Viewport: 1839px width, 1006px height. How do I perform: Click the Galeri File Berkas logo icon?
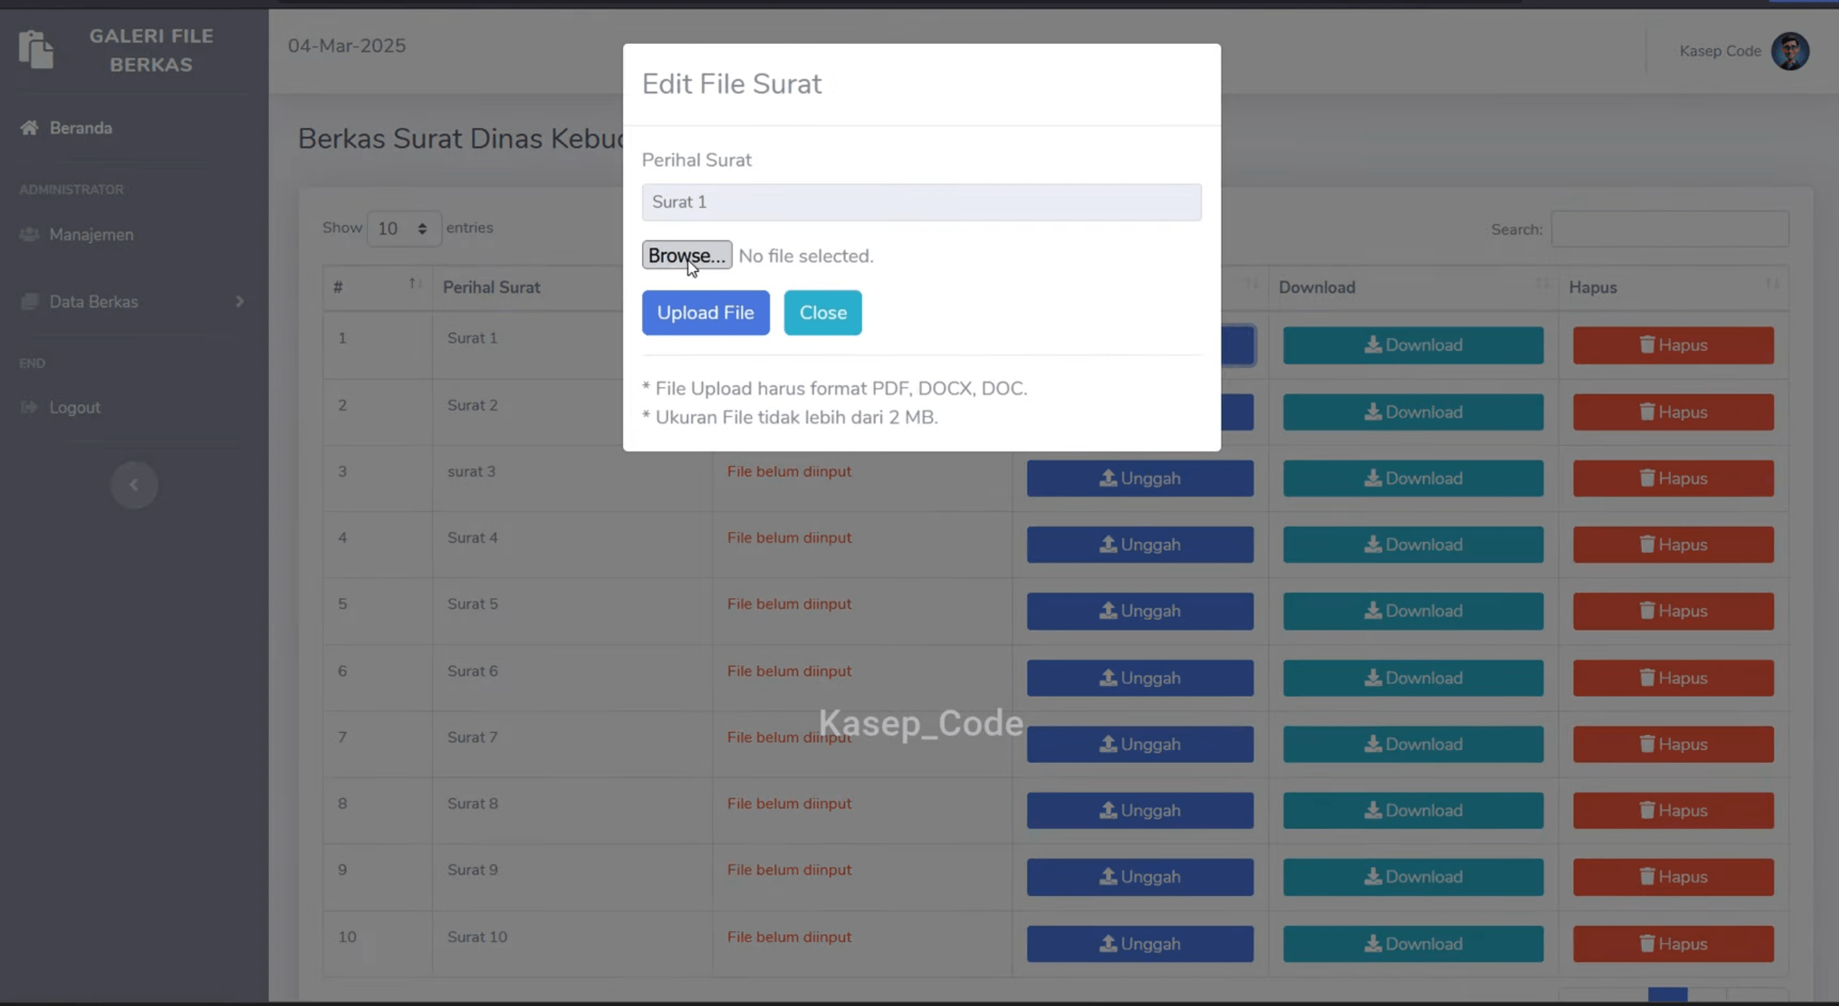(36, 50)
